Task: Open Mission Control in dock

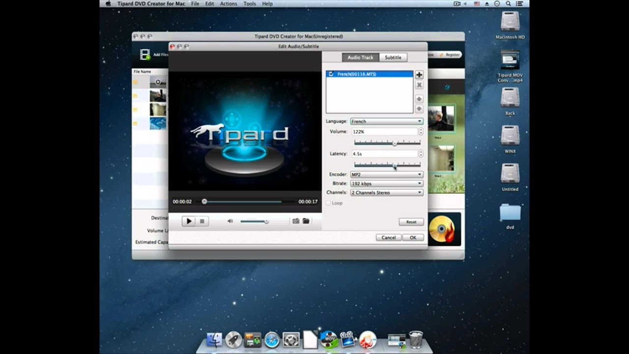Action: pos(253,340)
